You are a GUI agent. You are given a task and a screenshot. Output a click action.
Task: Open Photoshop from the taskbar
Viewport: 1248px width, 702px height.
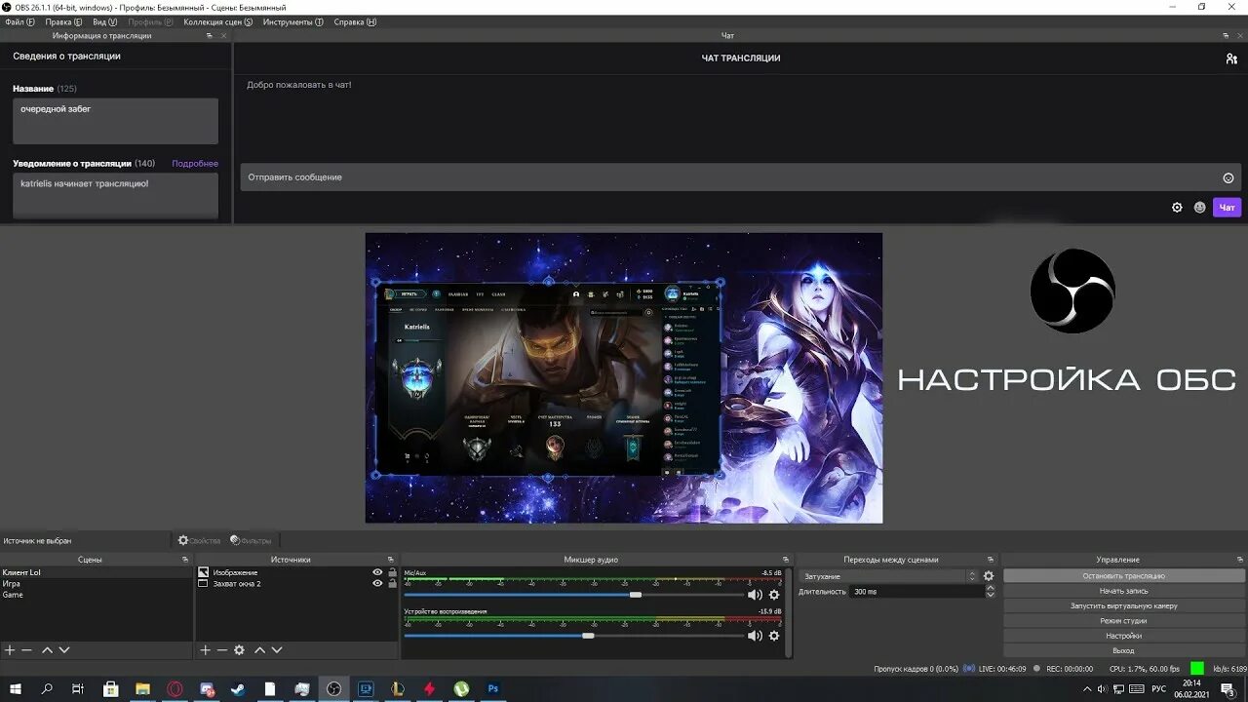click(493, 688)
